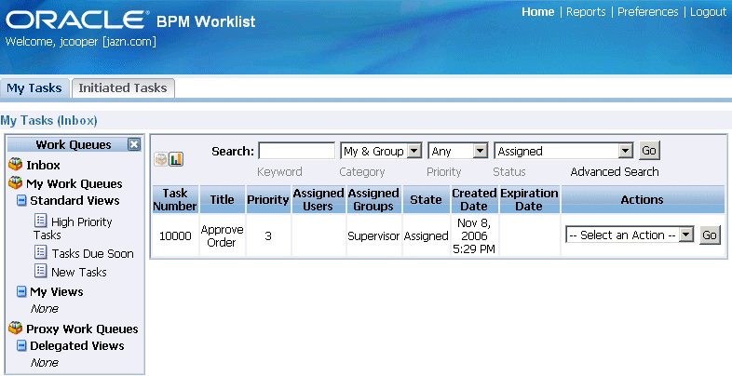Close the Work Queues panel
This screenshot has height=376, width=732.
pyautogui.click(x=134, y=144)
